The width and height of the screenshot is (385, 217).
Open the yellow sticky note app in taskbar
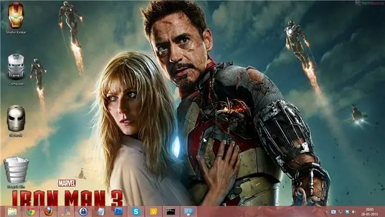coord(154,212)
